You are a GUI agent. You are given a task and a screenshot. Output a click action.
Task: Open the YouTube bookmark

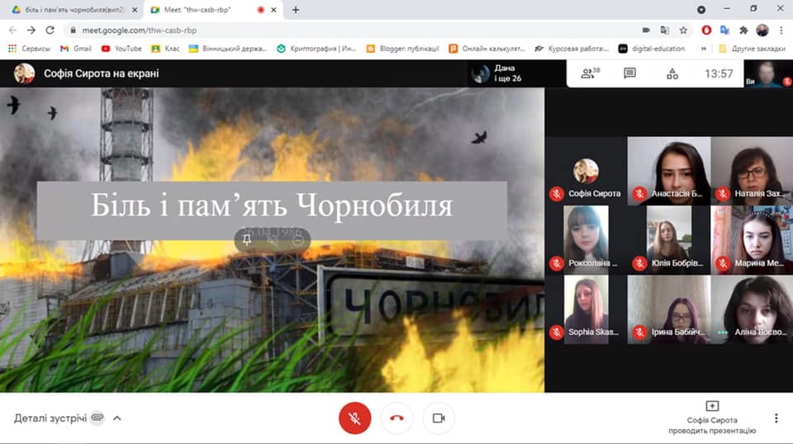tap(121, 49)
